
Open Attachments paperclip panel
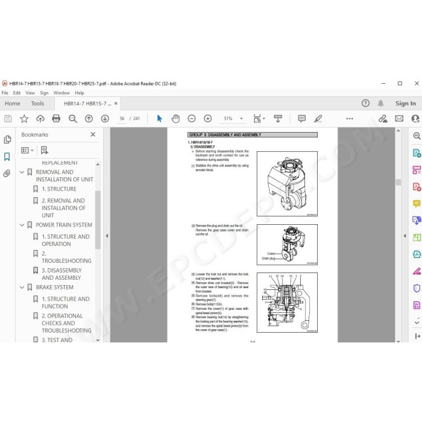point(7,174)
